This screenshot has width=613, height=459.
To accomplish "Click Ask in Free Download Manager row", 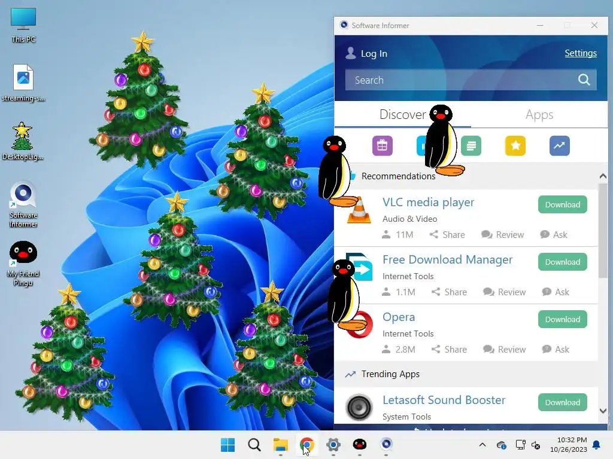I will click(555, 292).
